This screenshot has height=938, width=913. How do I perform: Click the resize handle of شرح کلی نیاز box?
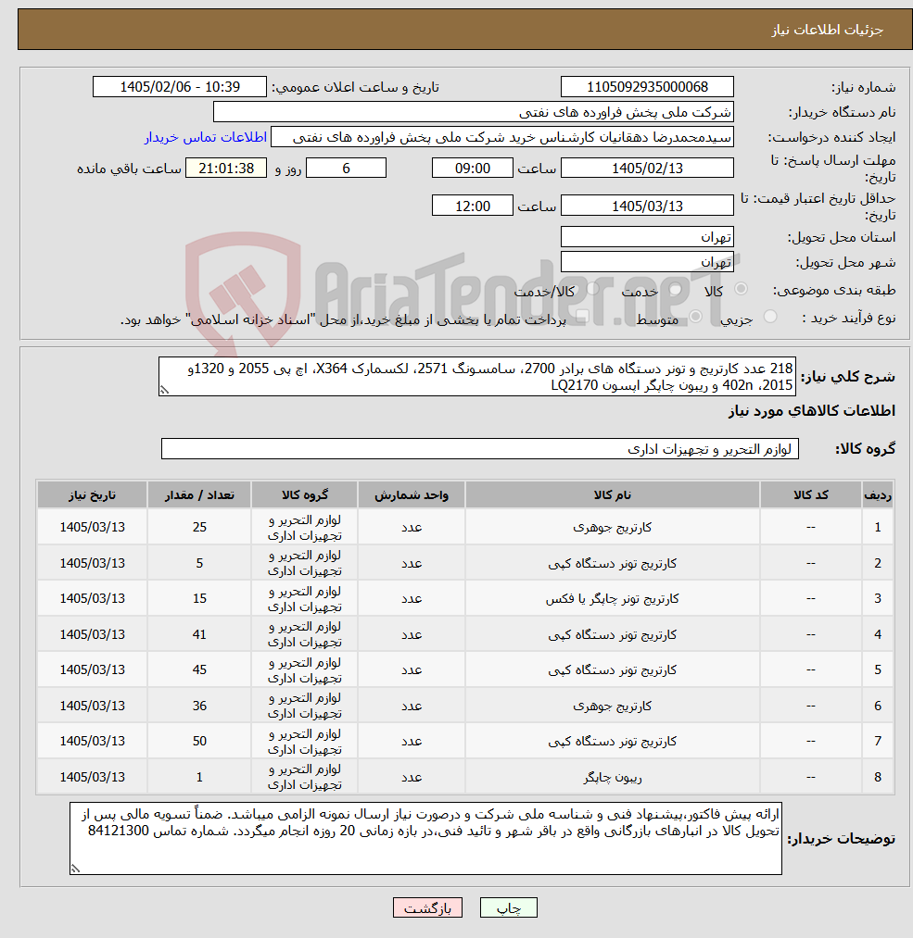pyautogui.click(x=164, y=390)
